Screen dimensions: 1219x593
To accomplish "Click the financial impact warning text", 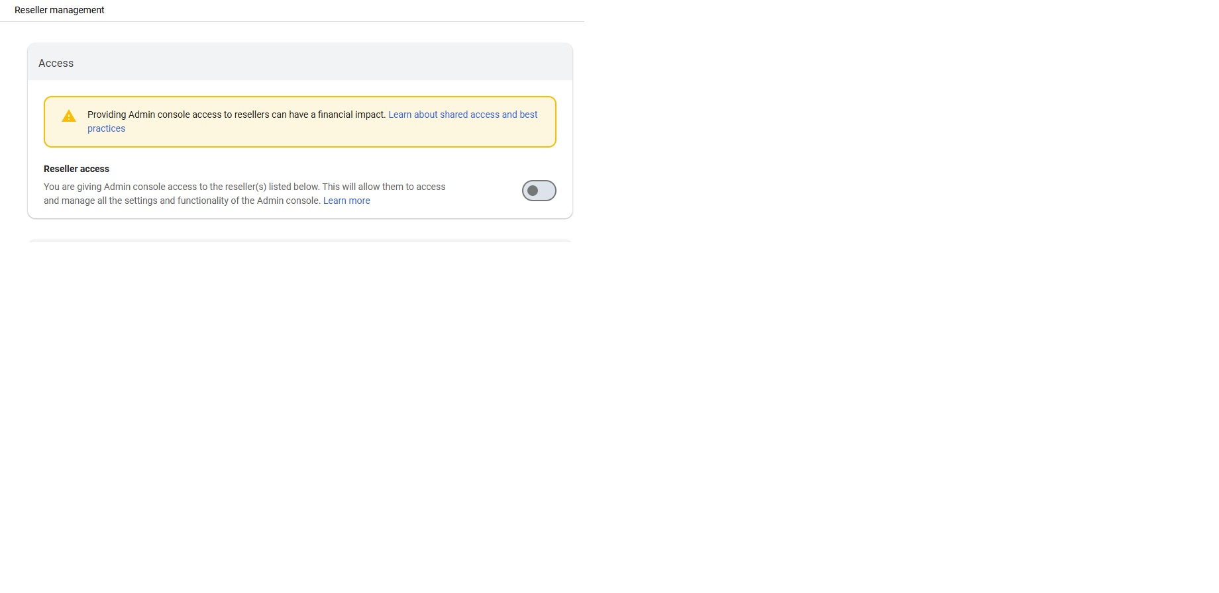I will tap(237, 114).
